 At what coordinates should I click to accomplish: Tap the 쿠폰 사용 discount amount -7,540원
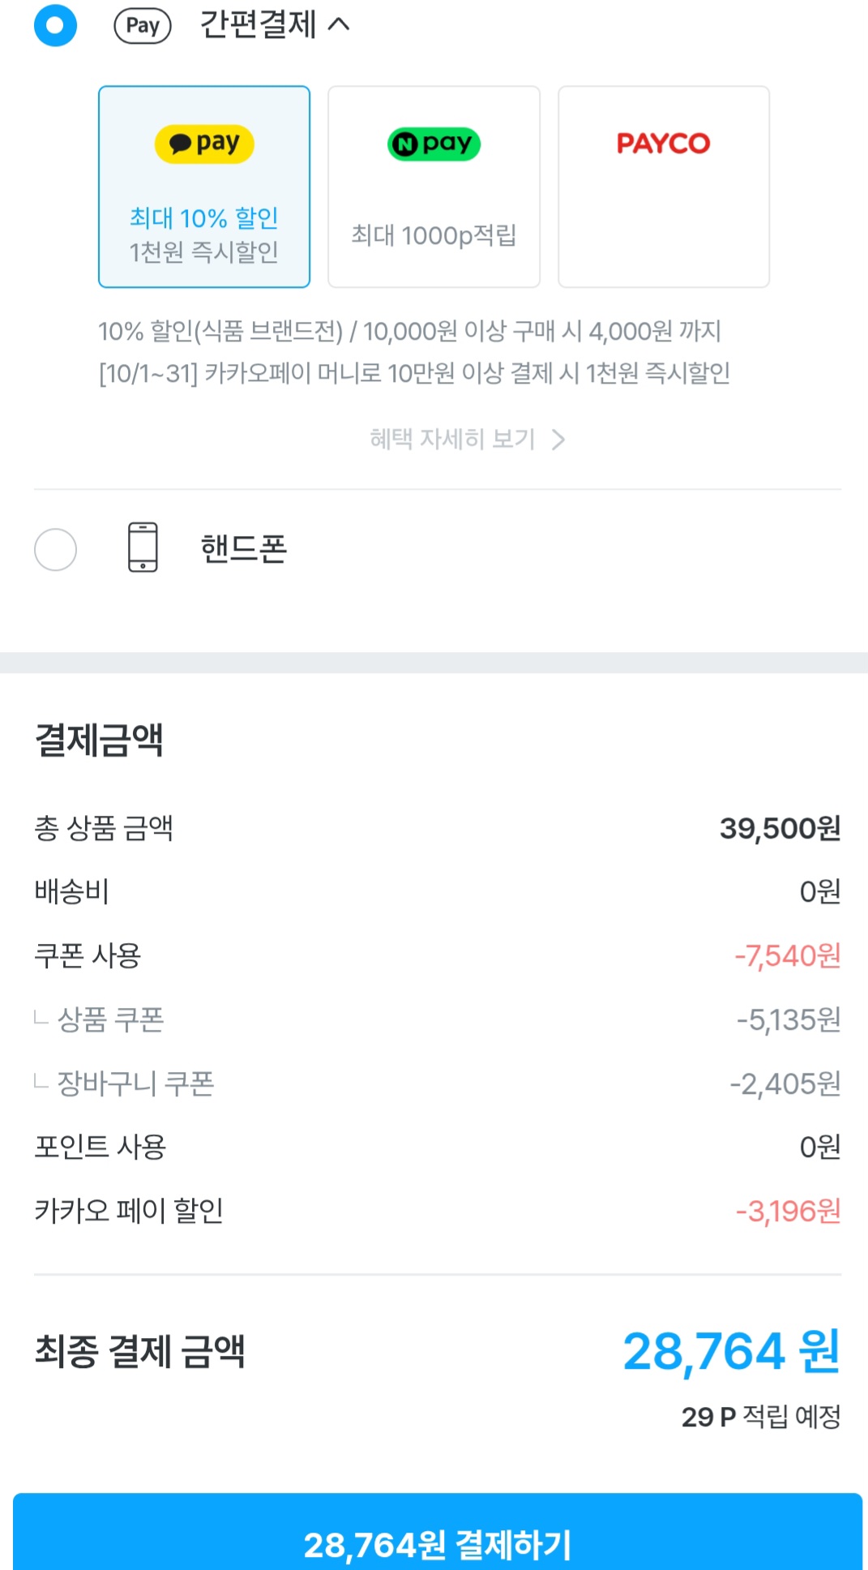point(787,956)
